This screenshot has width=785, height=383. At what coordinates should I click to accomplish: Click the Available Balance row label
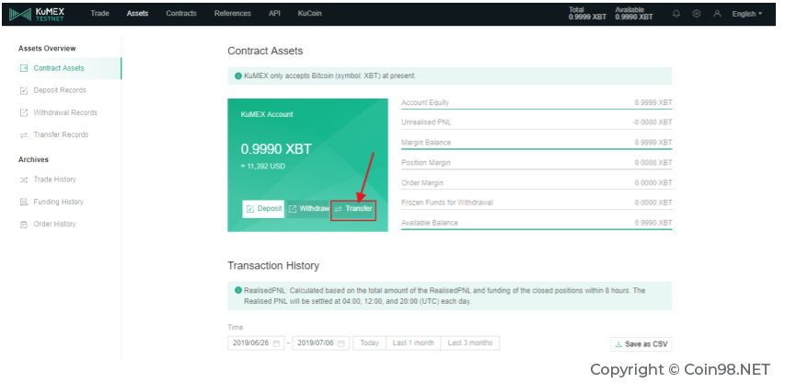[x=430, y=223]
